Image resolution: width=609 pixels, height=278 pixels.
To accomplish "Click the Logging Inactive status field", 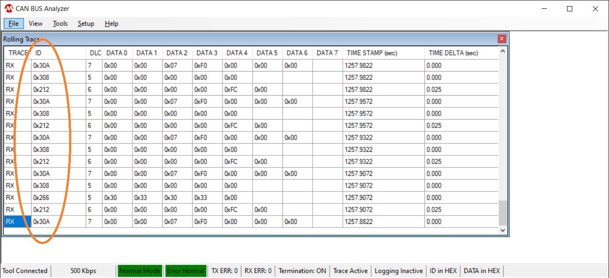I will click(x=399, y=271).
